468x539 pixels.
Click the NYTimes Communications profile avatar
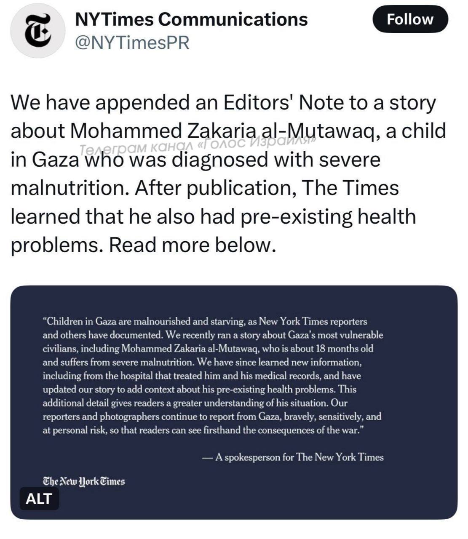[x=38, y=31]
